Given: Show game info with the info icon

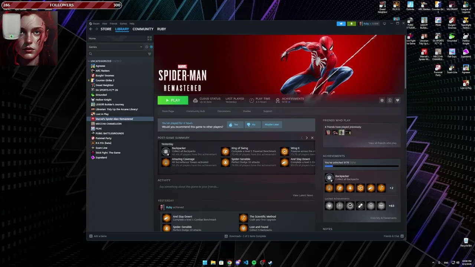Looking at the screenshot, I should [x=390, y=100].
